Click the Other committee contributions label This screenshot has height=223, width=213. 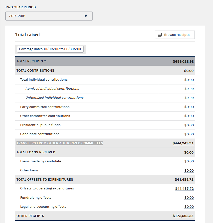[45, 116]
